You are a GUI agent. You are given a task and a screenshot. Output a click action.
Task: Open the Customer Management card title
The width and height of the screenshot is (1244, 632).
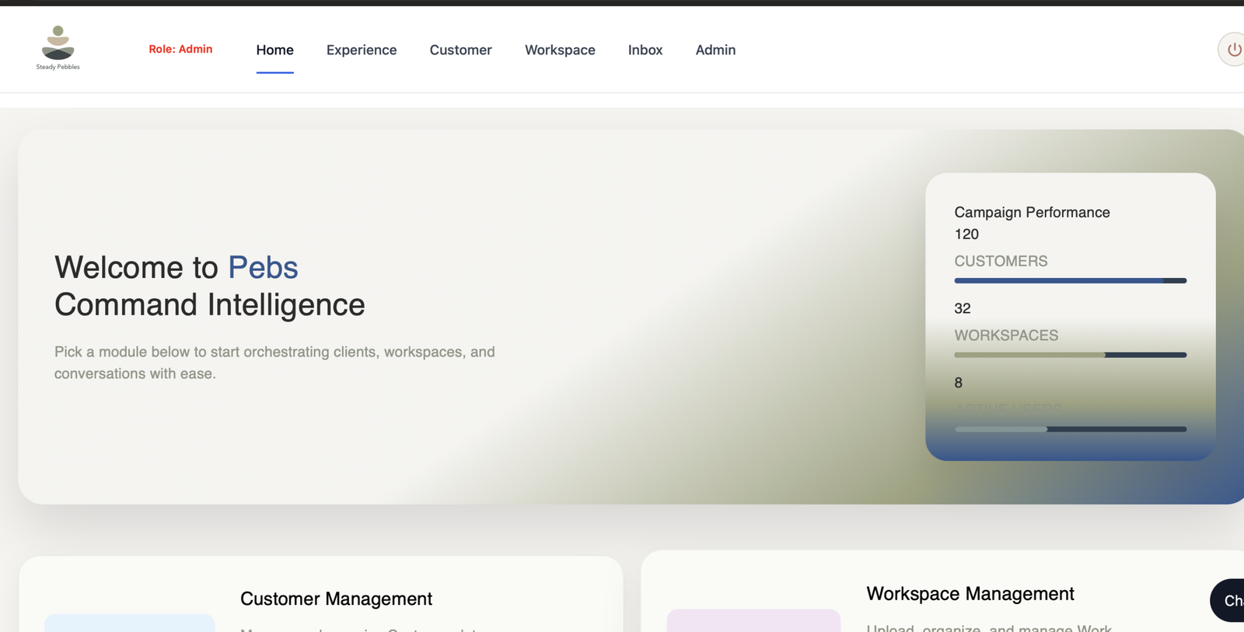click(x=336, y=599)
